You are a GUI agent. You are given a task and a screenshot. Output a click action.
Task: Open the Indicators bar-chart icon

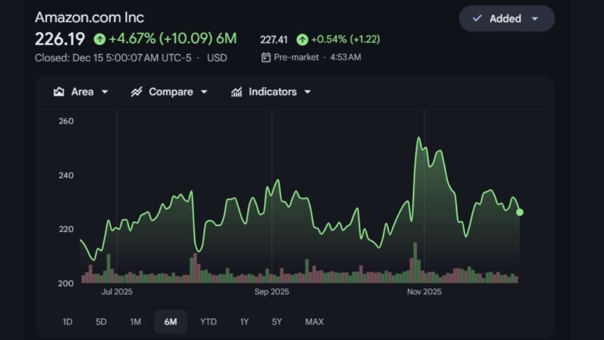(x=237, y=91)
